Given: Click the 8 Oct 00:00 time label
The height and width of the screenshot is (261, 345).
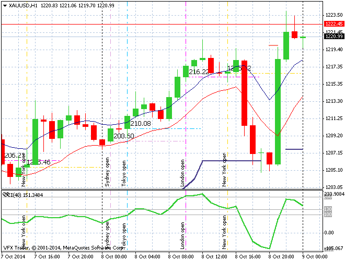Looking at the screenshot, I should 114,257.
